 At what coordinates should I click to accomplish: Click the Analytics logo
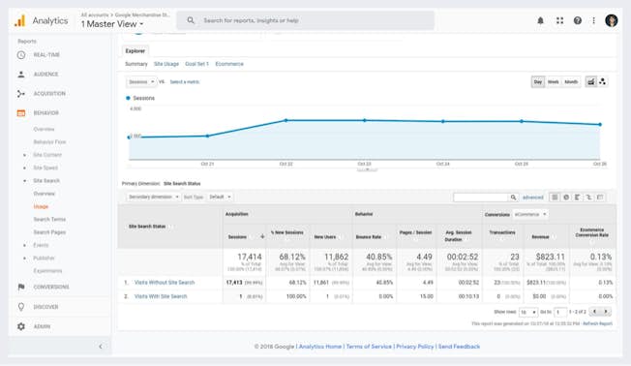[19, 20]
